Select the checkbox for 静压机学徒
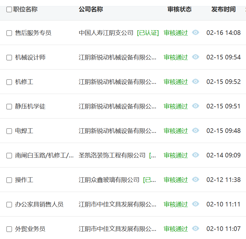This screenshot has width=246, height=239. 9,107
